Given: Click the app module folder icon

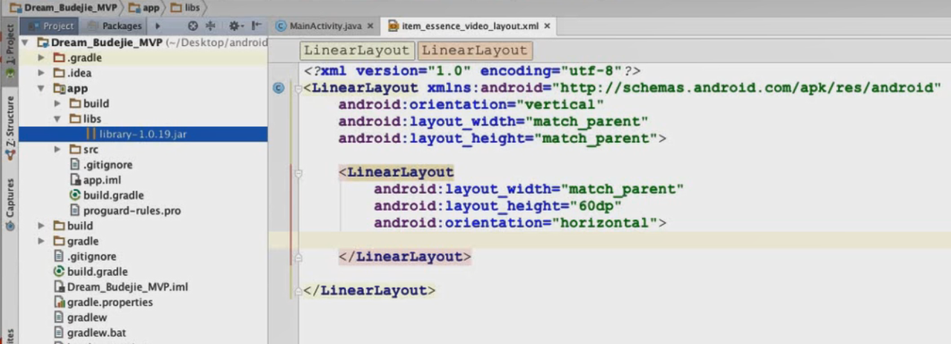Looking at the screenshot, I should (x=59, y=88).
